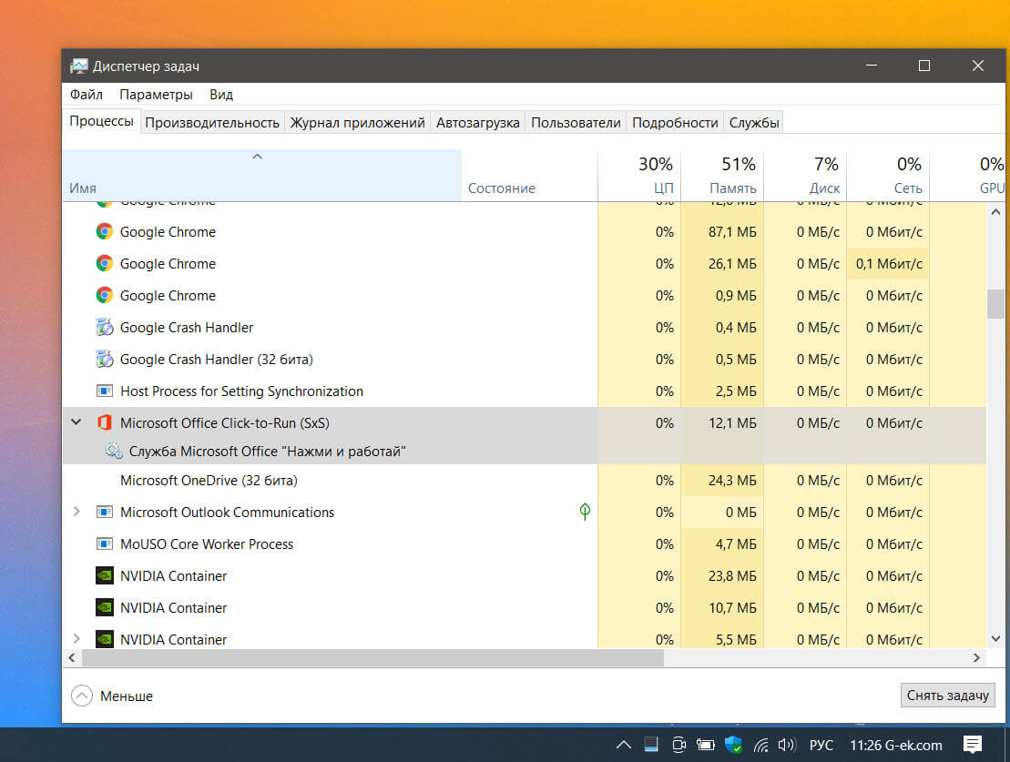This screenshot has width=1010, height=762.
Task: Open the Файл menu
Action: [87, 94]
